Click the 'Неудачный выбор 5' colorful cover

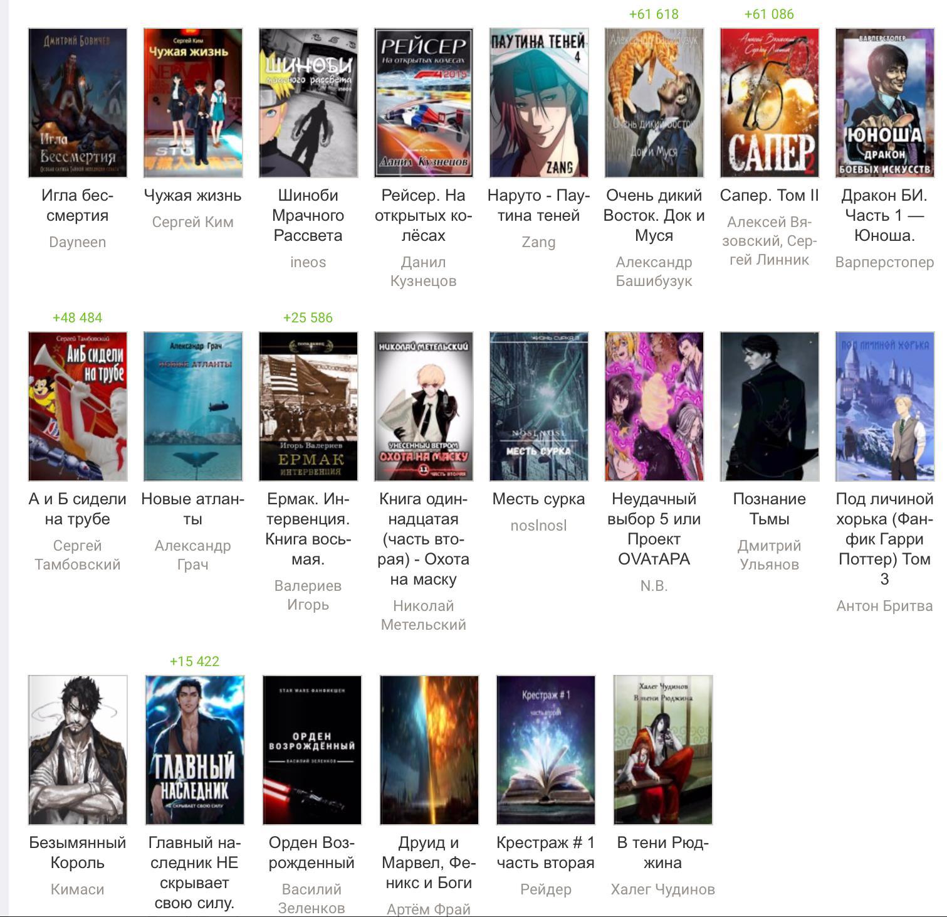click(x=654, y=406)
